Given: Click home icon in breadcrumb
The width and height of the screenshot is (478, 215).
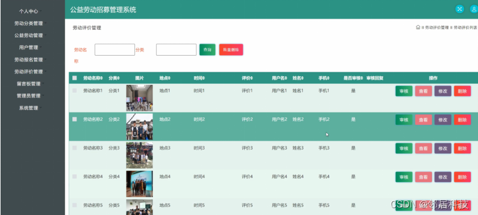Looking at the screenshot, I should pos(418,28).
